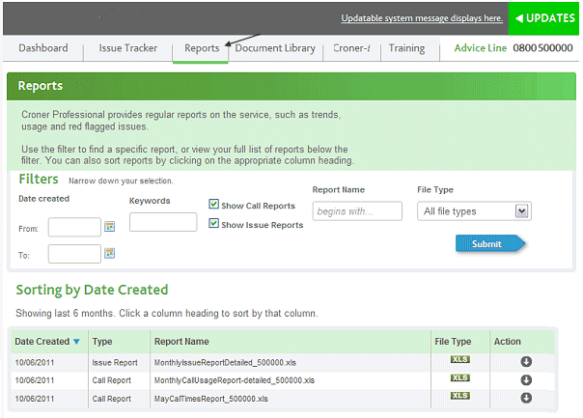Open the To date calendar picker
The width and height of the screenshot is (583, 418).
(109, 254)
